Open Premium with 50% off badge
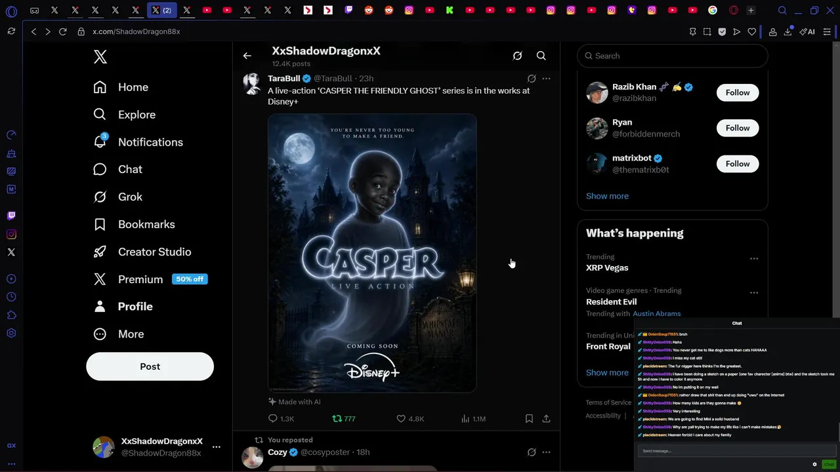The image size is (840, 472). click(150, 279)
